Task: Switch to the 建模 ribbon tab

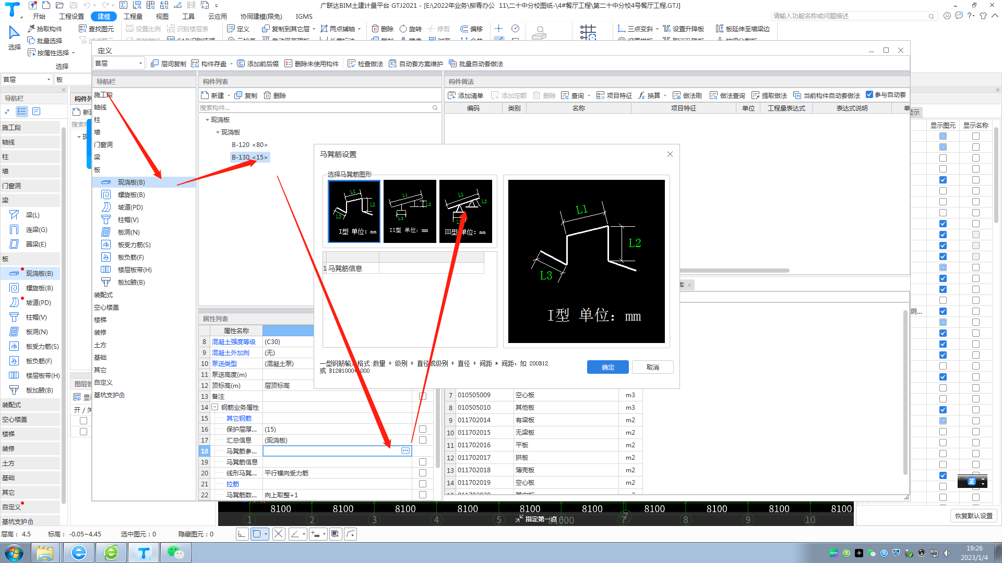Action: [104, 16]
